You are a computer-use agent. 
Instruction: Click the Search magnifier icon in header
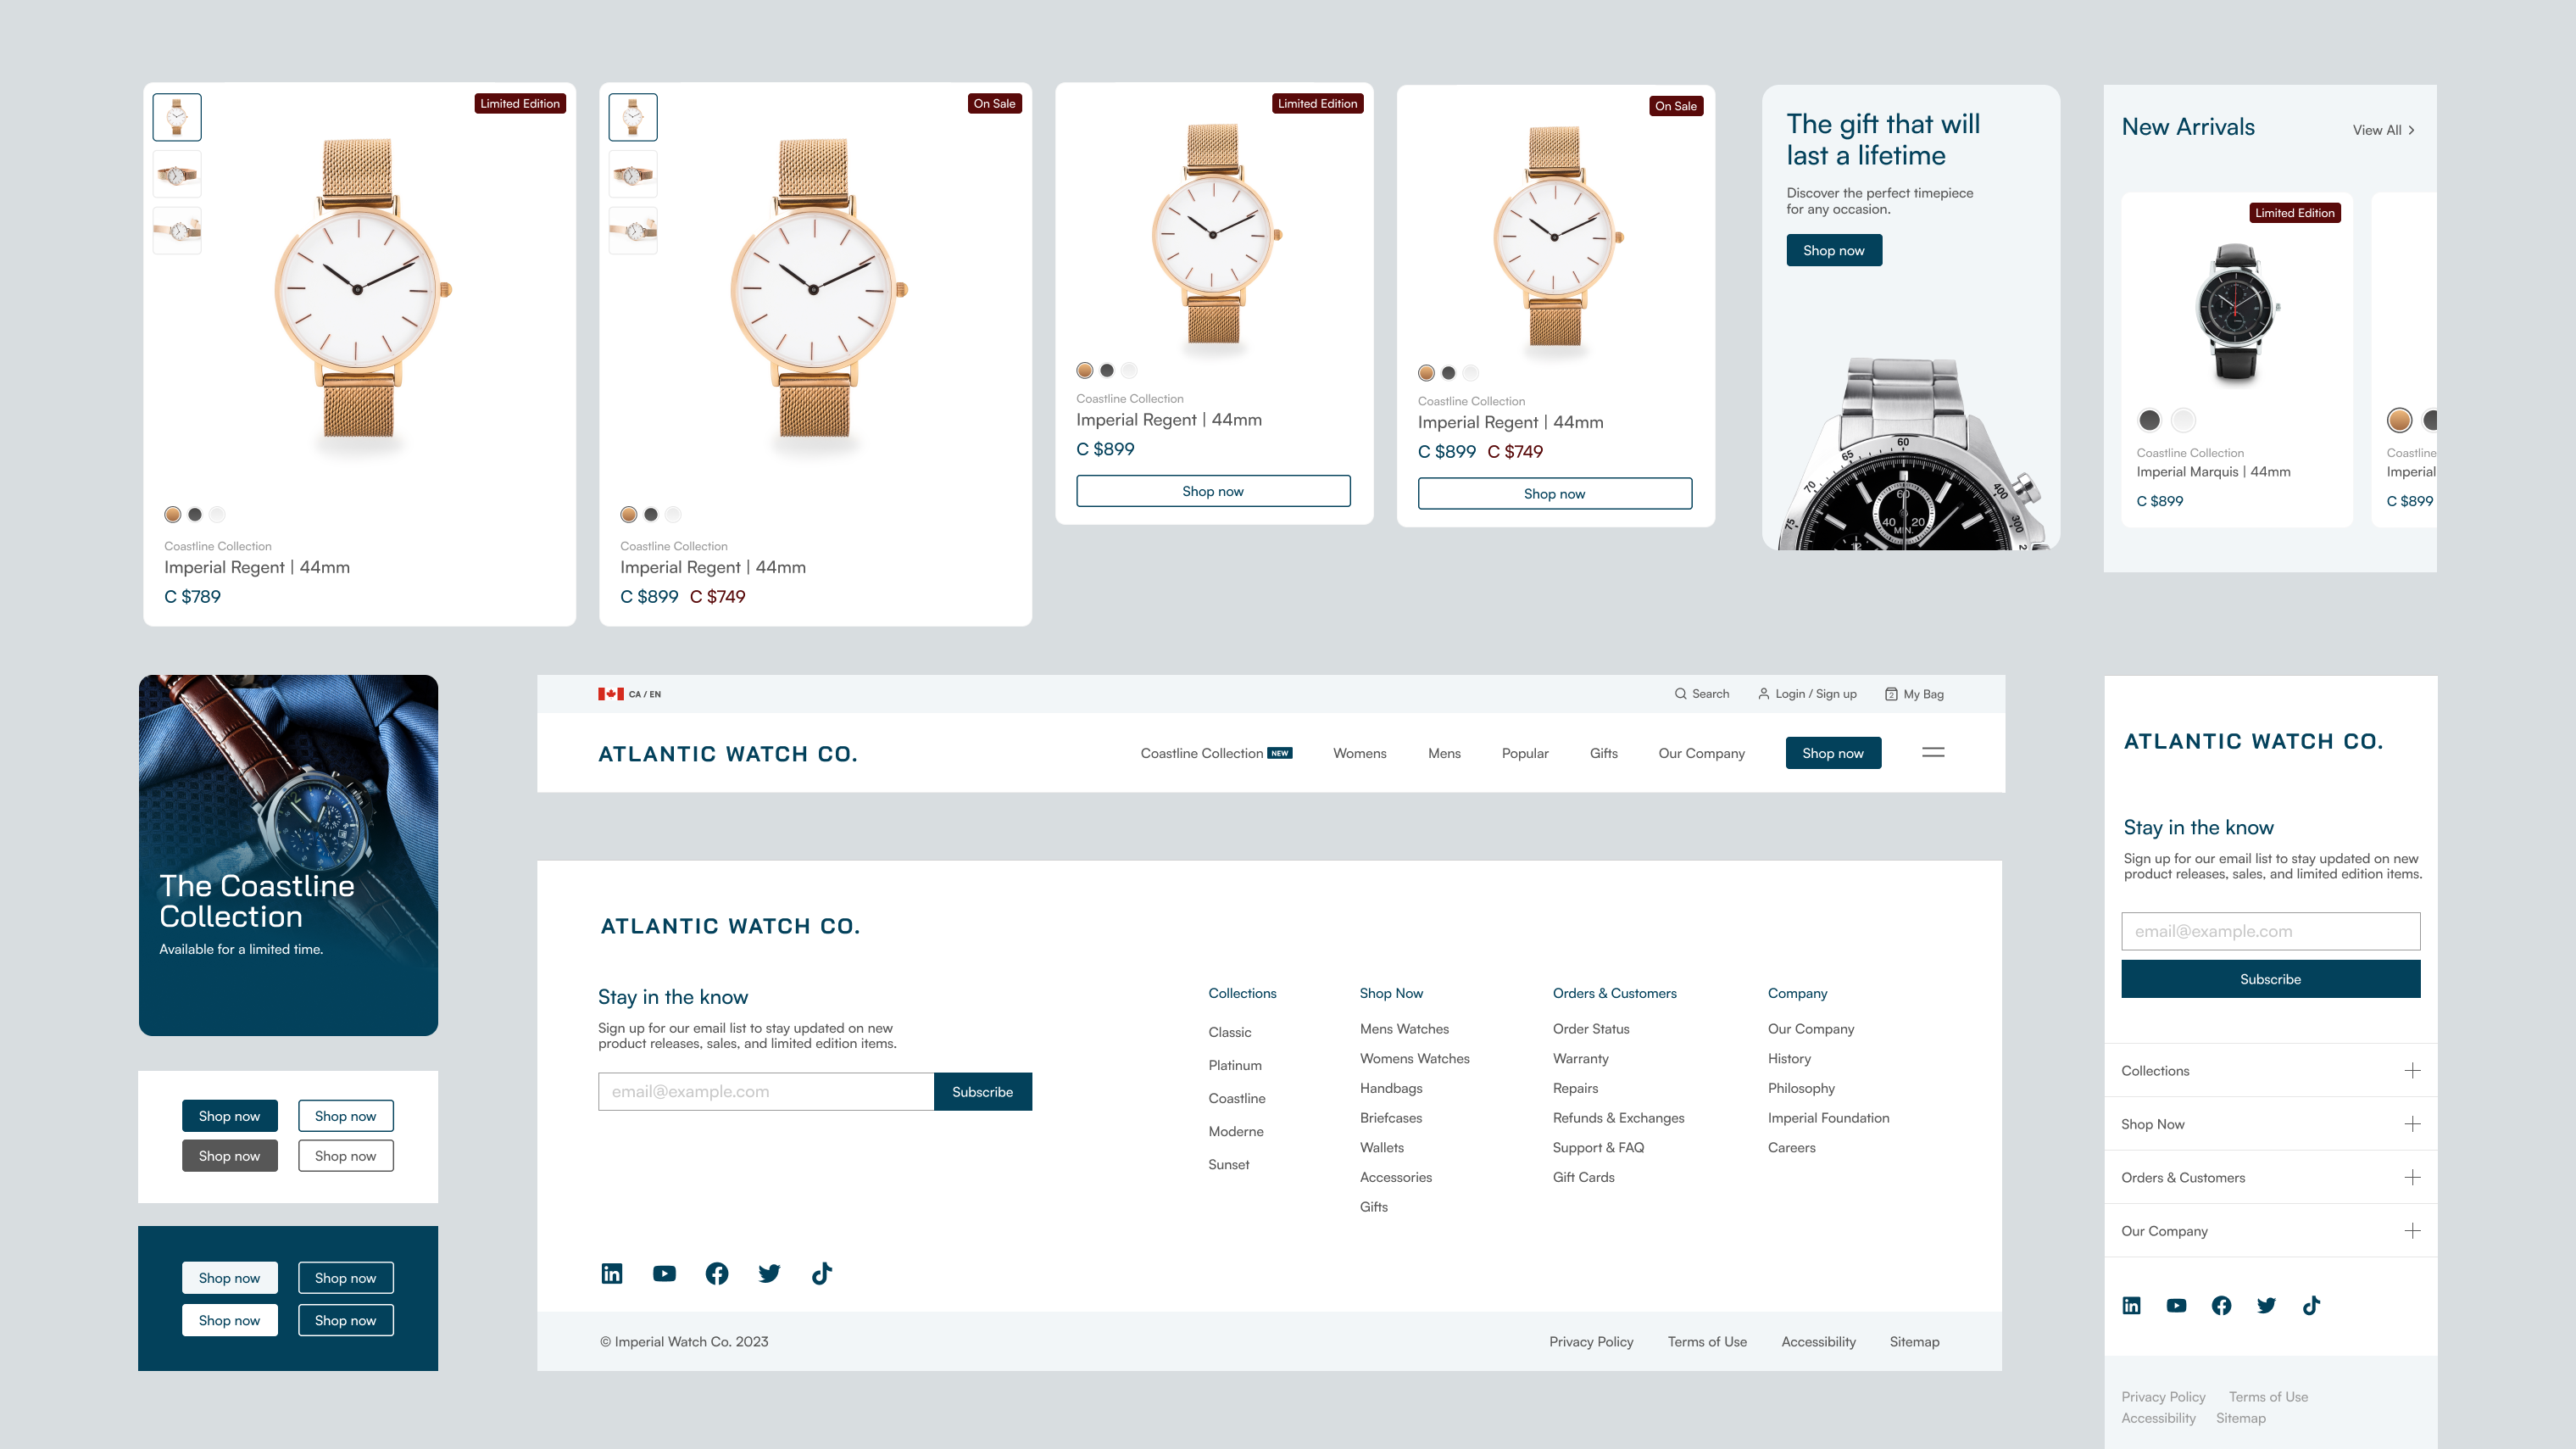click(1680, 694)
